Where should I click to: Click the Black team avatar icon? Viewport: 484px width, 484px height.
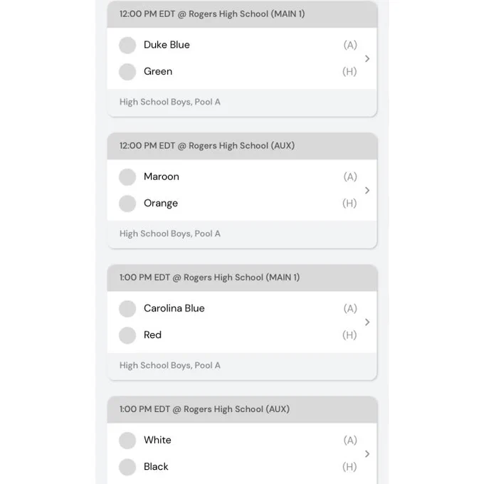point(127,467)
